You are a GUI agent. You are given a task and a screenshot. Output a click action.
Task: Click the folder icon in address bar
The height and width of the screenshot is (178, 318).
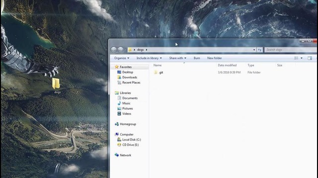pyautogui.click(x=130, y=49)
